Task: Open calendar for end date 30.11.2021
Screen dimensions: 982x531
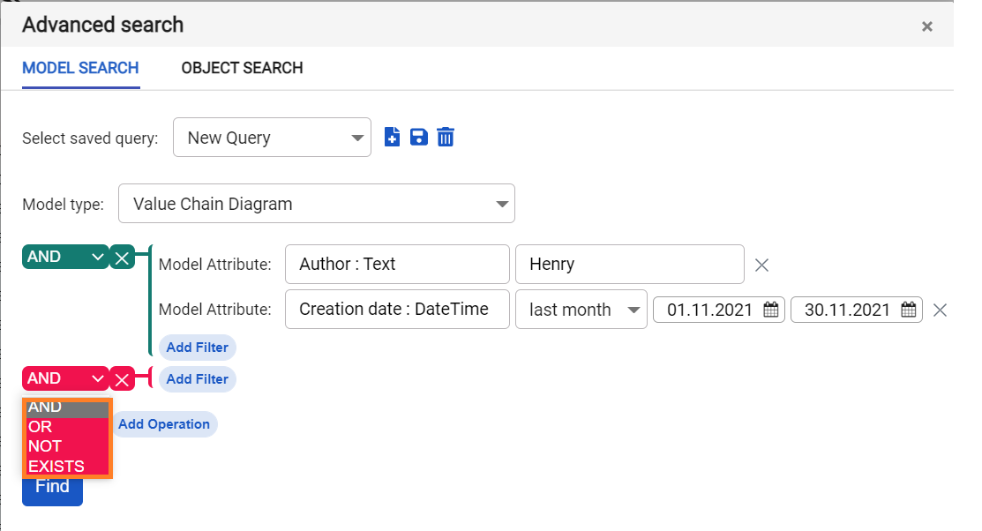Action: point(908,310)
